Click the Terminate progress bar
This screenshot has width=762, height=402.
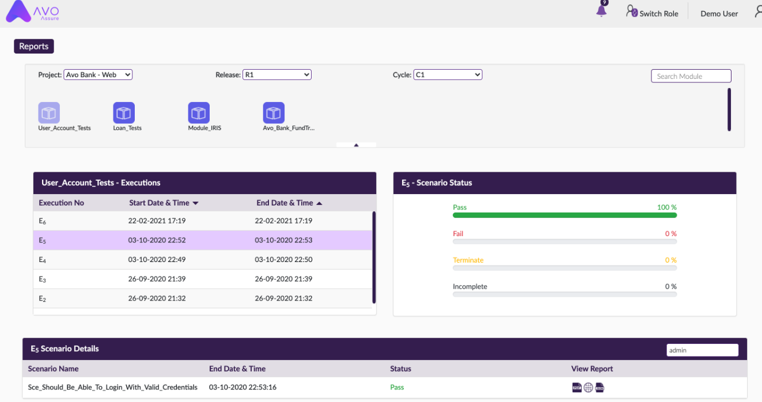coord(564,268)
